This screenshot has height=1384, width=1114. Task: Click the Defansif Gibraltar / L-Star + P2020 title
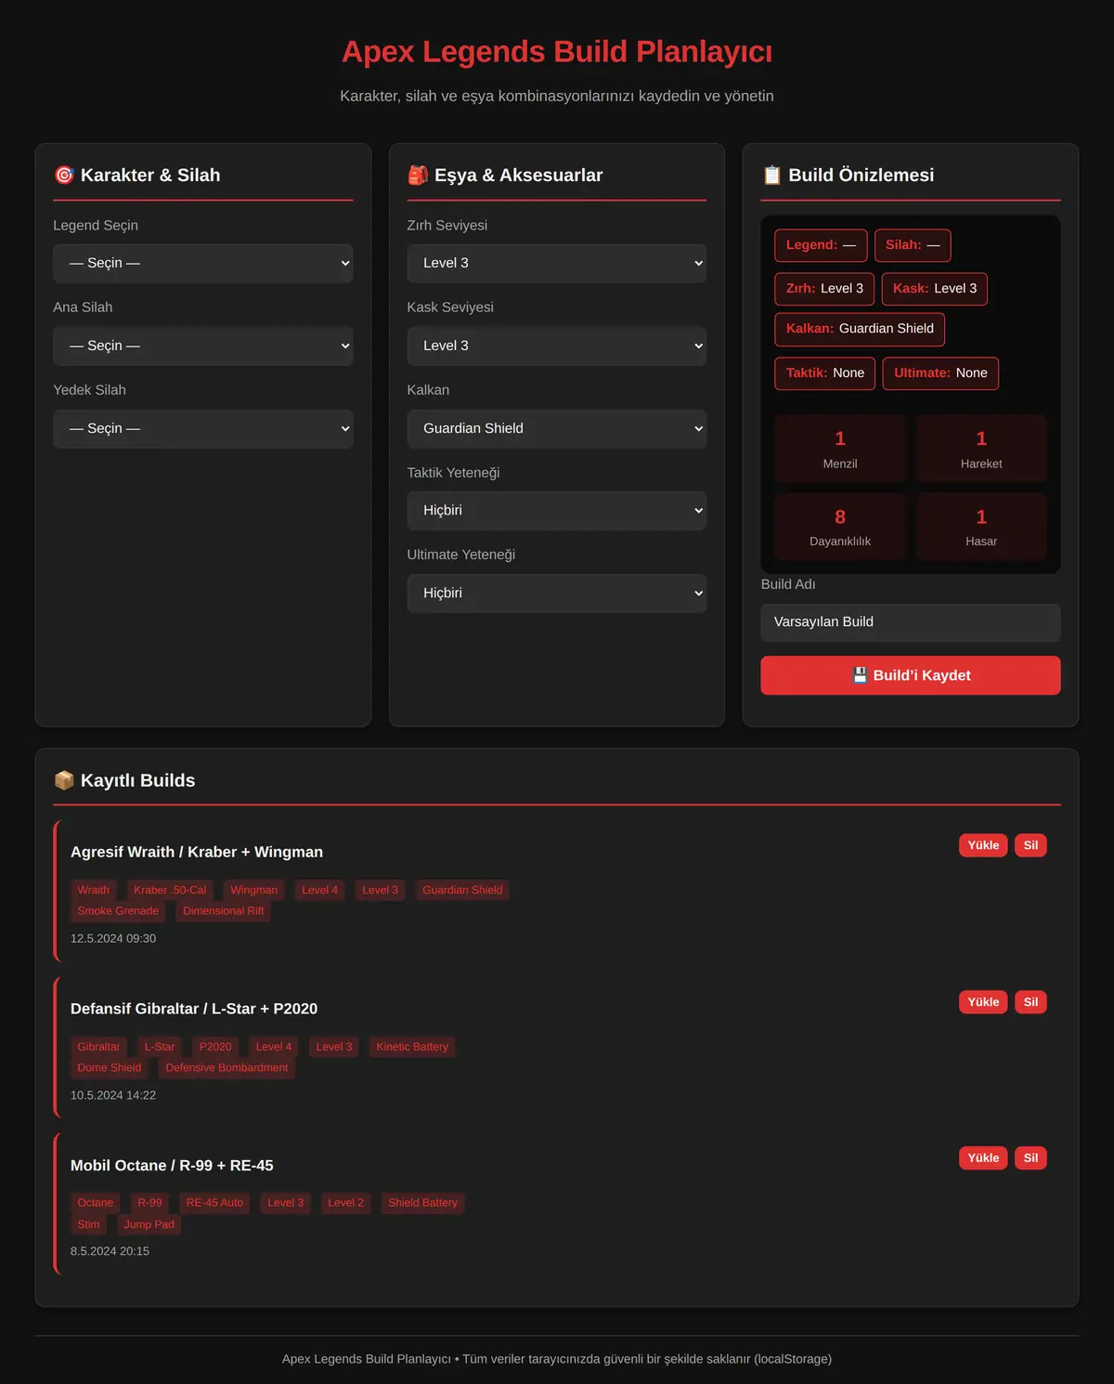194,1009
